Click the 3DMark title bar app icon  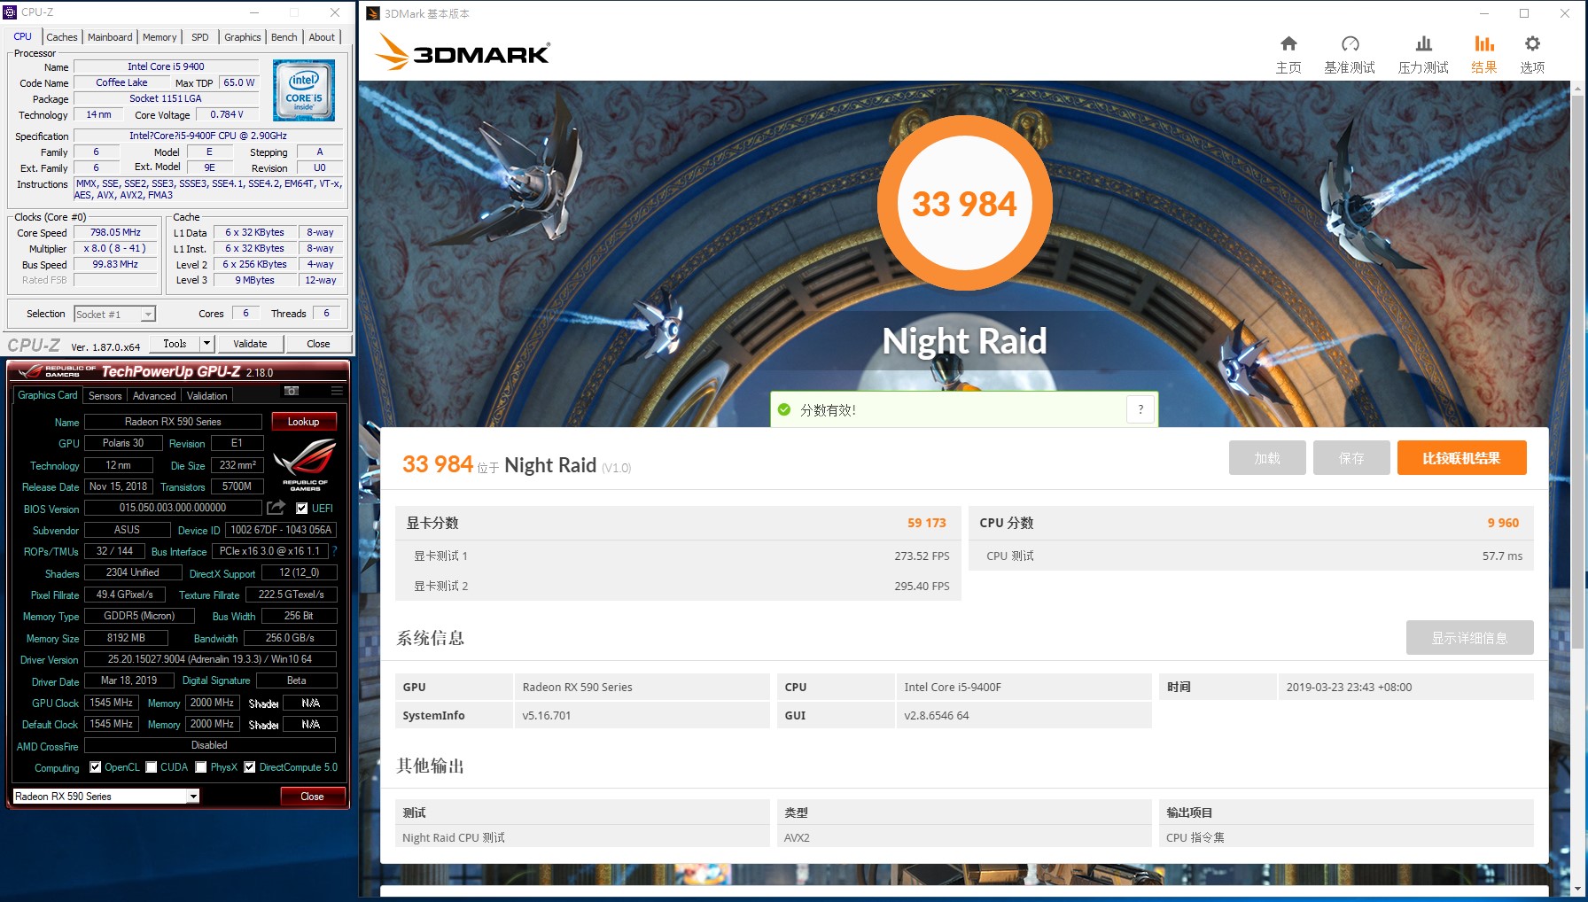click(373, 13)
